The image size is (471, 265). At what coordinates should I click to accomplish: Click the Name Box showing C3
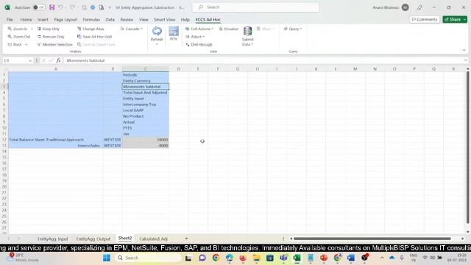(18, 60)
